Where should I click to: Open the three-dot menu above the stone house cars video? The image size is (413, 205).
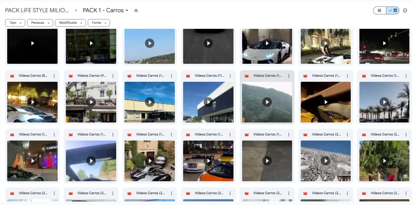point(172,134)
